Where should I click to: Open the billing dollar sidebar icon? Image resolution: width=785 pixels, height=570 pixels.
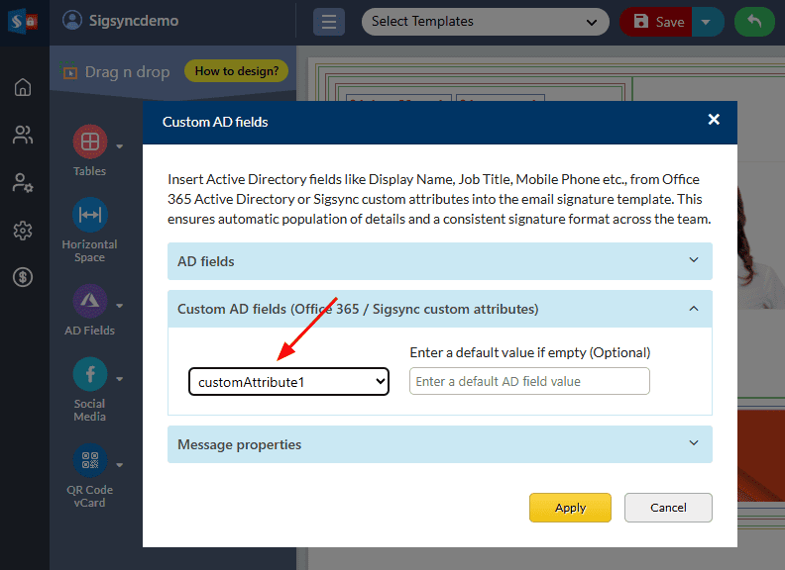coord(23,277)
